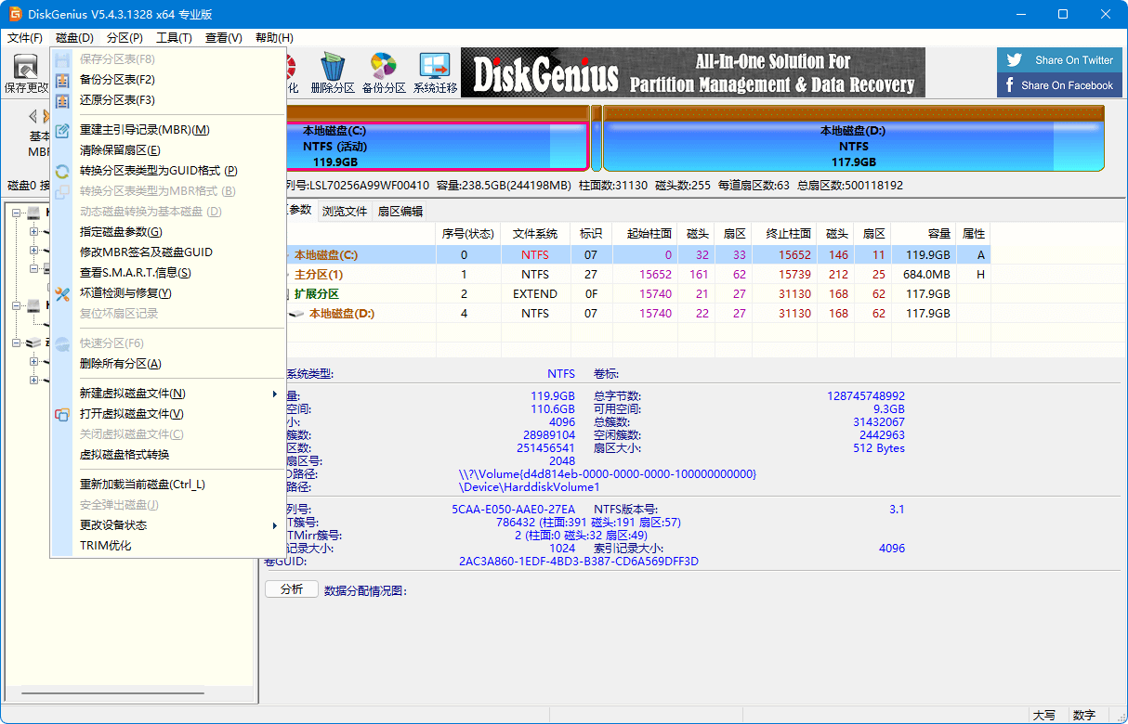Click the icon beside 打开虚拟磁盘文件
The width and height of the screenshot is (1128, 724).
coord(62,414)
